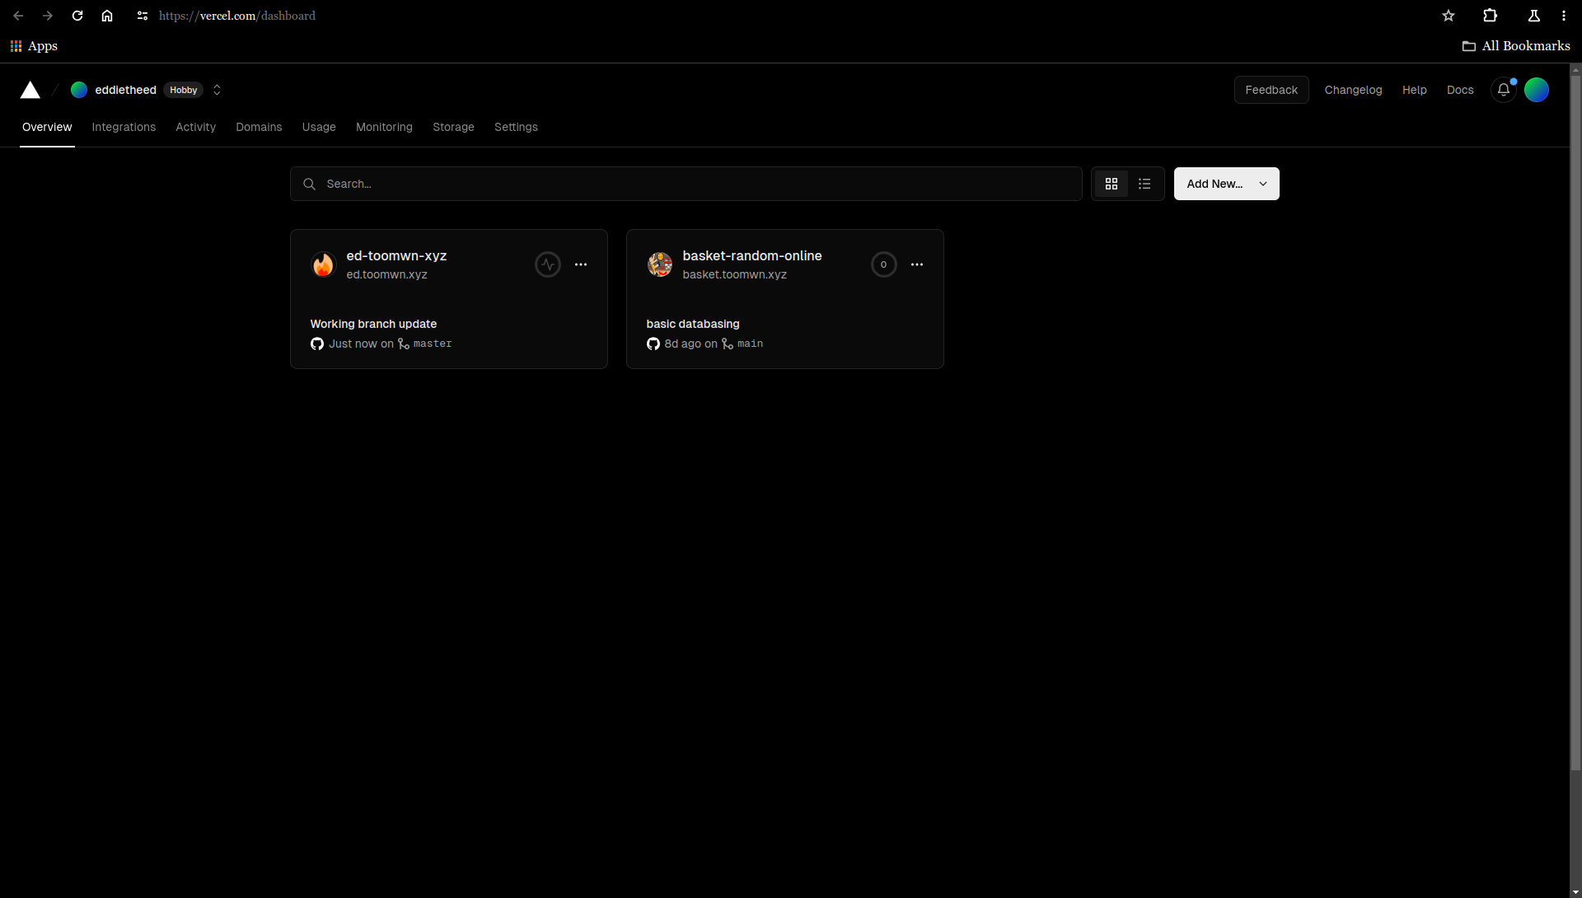The image size is (1582, 898).
Task: Bookmark page with the star icon
Action: coord(1449,16)
